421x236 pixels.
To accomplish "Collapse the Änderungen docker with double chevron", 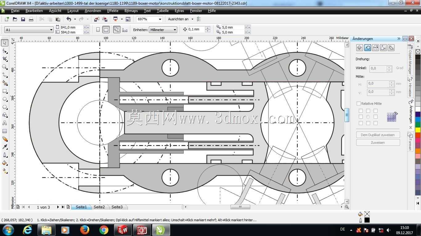I will 399,39.
